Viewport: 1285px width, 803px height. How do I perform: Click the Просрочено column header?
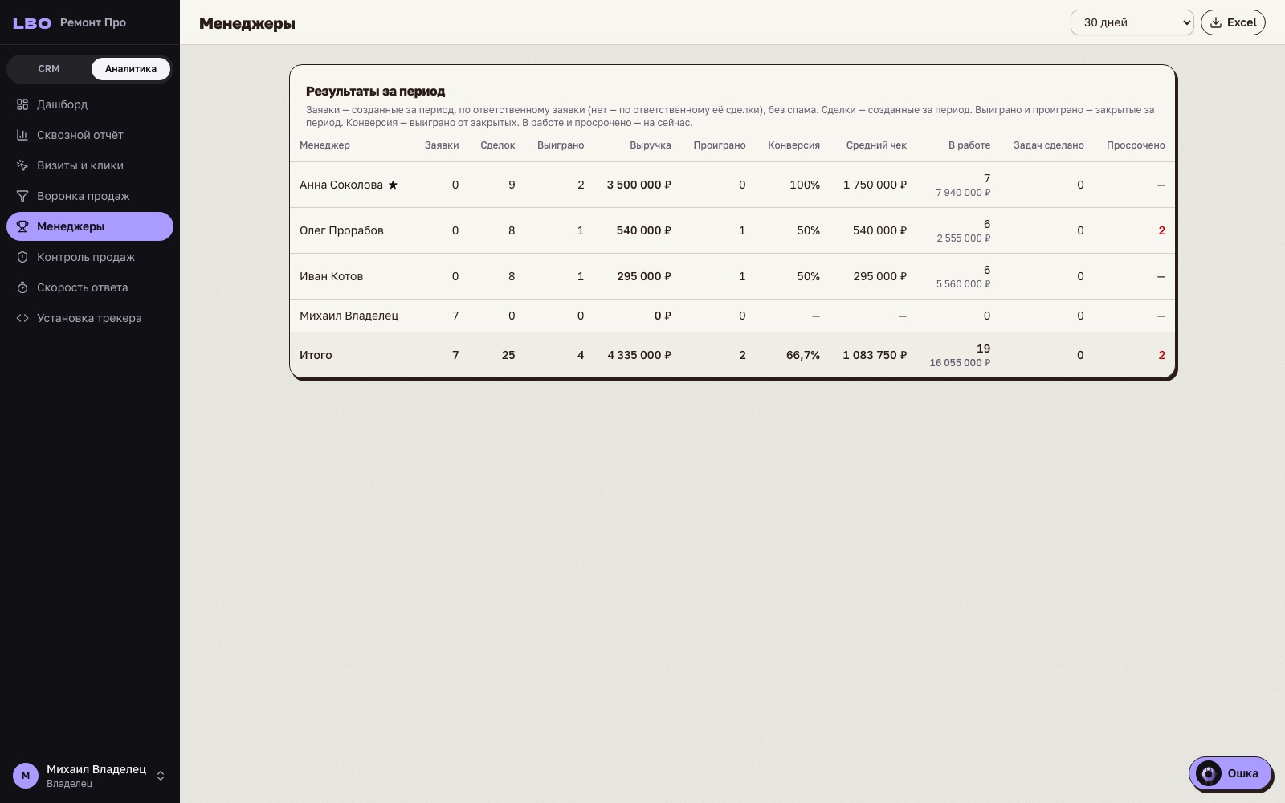pyautogui.click(x=1136, y=145)
